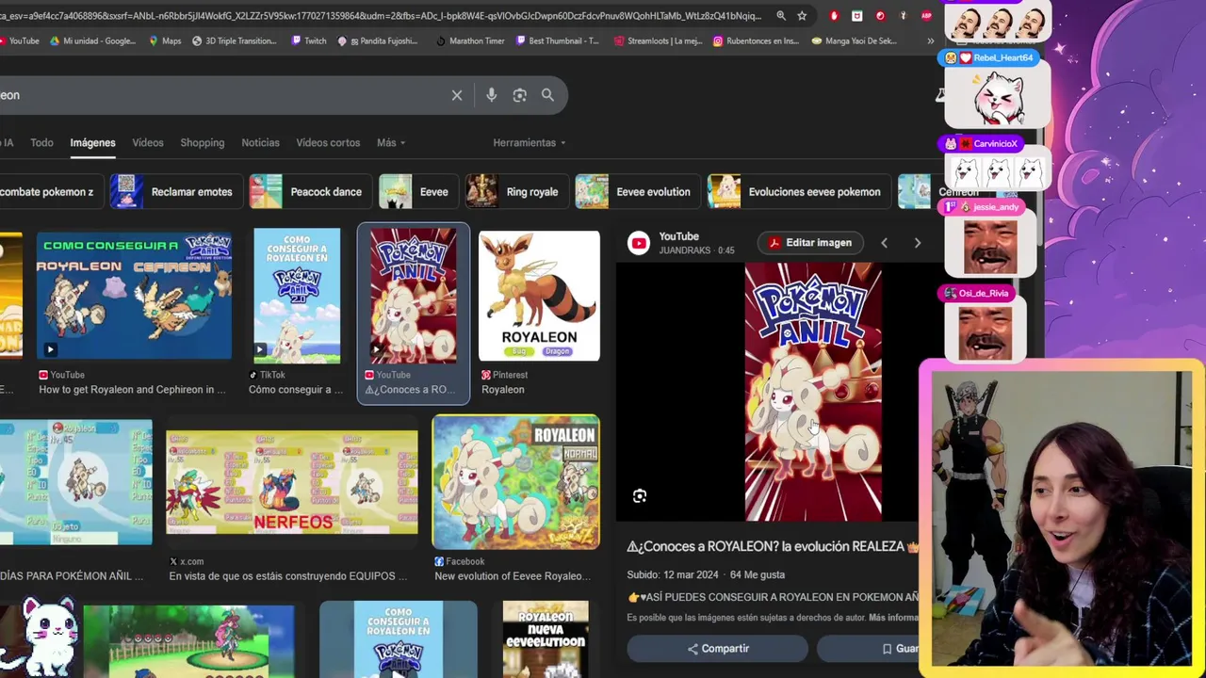Click the Editar imagen button
Image resolution: width=1206 pixels, height=678 pixels.
809,243
